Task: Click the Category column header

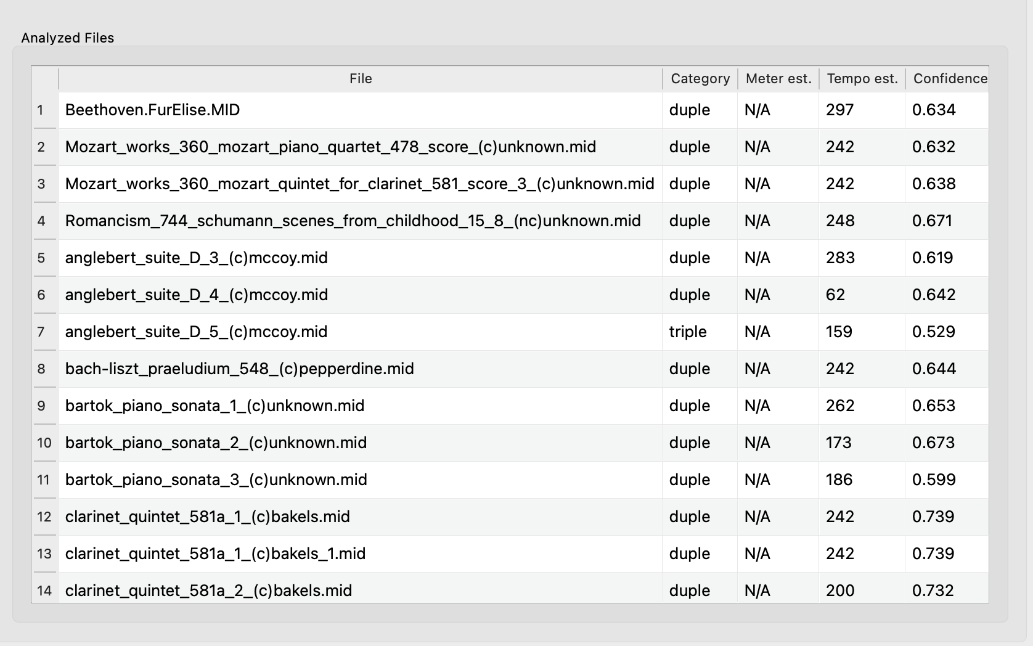Action: click(700, 79)
